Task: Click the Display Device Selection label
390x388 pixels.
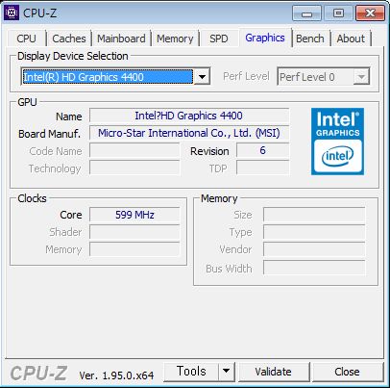Action: pos(73,56)
